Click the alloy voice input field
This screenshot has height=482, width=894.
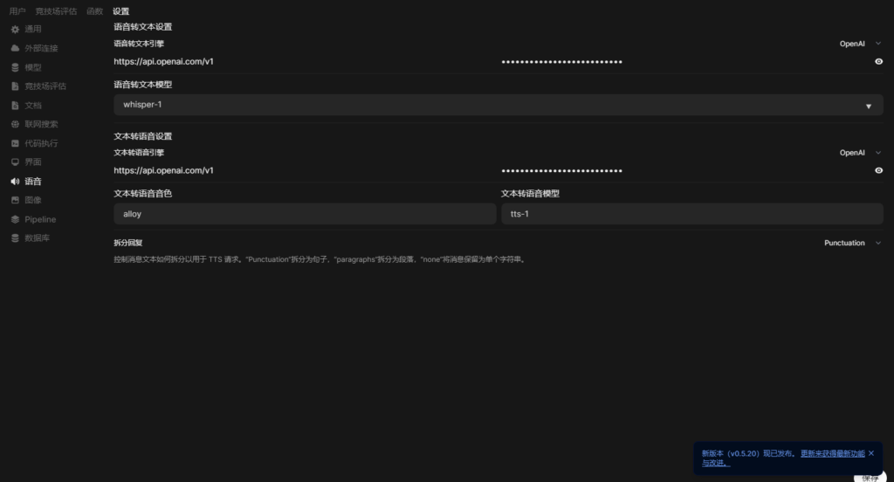point(305,214)
